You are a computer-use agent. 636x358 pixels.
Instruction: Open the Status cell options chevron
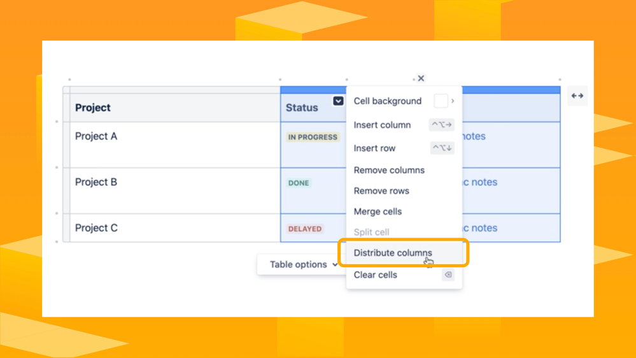pyautogui.click(x=338, y=101)
